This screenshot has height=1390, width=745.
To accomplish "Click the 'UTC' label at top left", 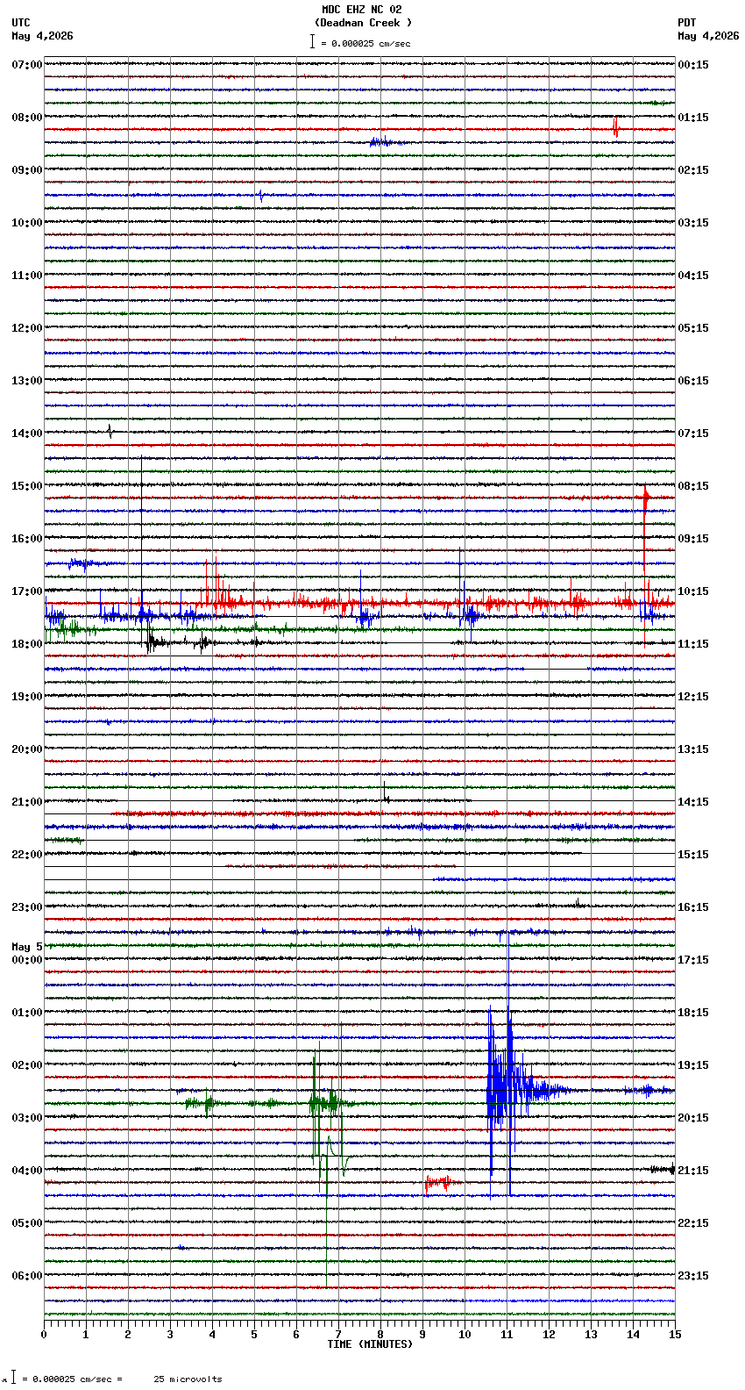I will point(21,23).
